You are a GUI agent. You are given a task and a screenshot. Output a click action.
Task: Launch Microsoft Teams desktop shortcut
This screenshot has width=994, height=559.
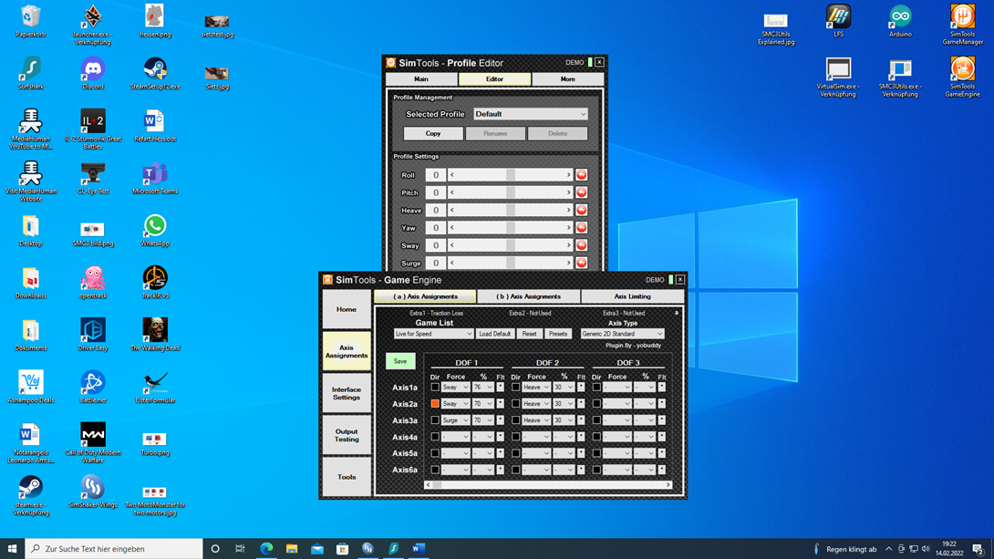pos(155,178)
